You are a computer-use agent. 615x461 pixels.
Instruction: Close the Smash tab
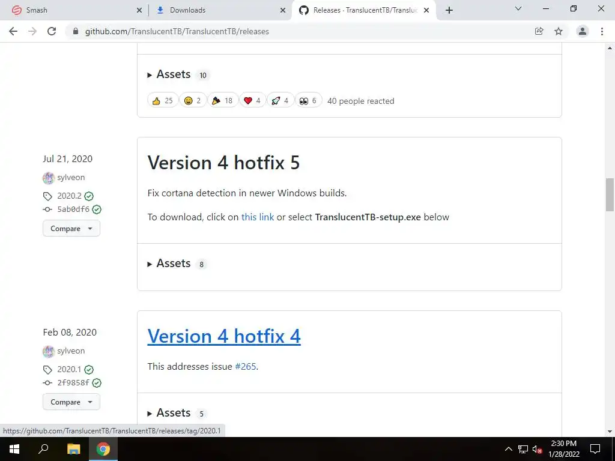(x=139, y=10)
